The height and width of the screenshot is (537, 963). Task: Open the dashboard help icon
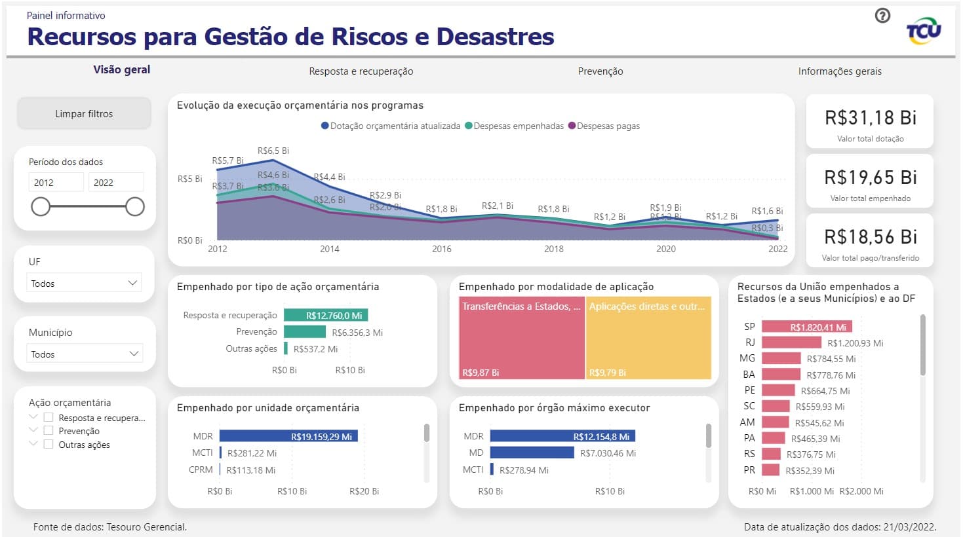(x=882, y=15)
